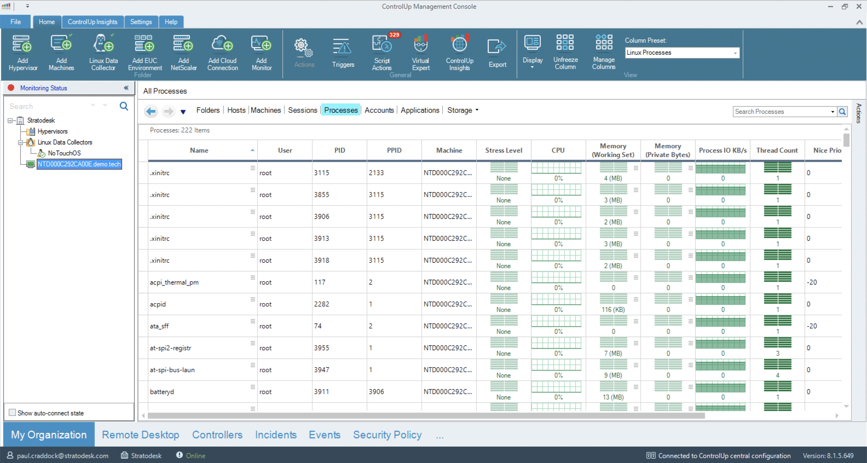Open Search Processes dropdown arrow
Image resolution: width=867 pixels, height=463 pixels.
point(832,112)
